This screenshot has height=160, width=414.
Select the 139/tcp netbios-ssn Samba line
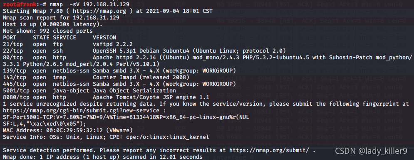click(119, 70)
